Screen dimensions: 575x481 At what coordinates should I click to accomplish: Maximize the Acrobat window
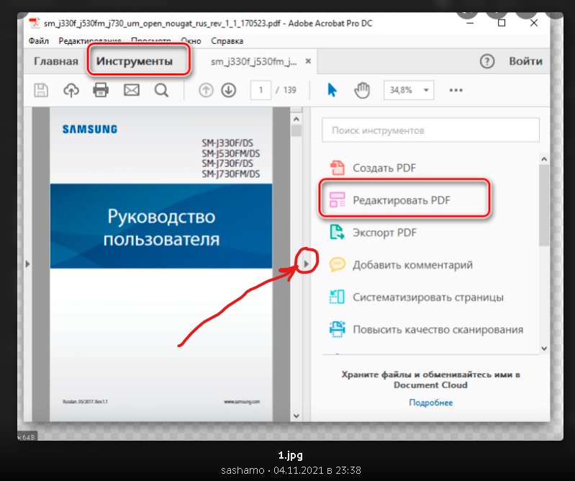[x=502, y=23]
